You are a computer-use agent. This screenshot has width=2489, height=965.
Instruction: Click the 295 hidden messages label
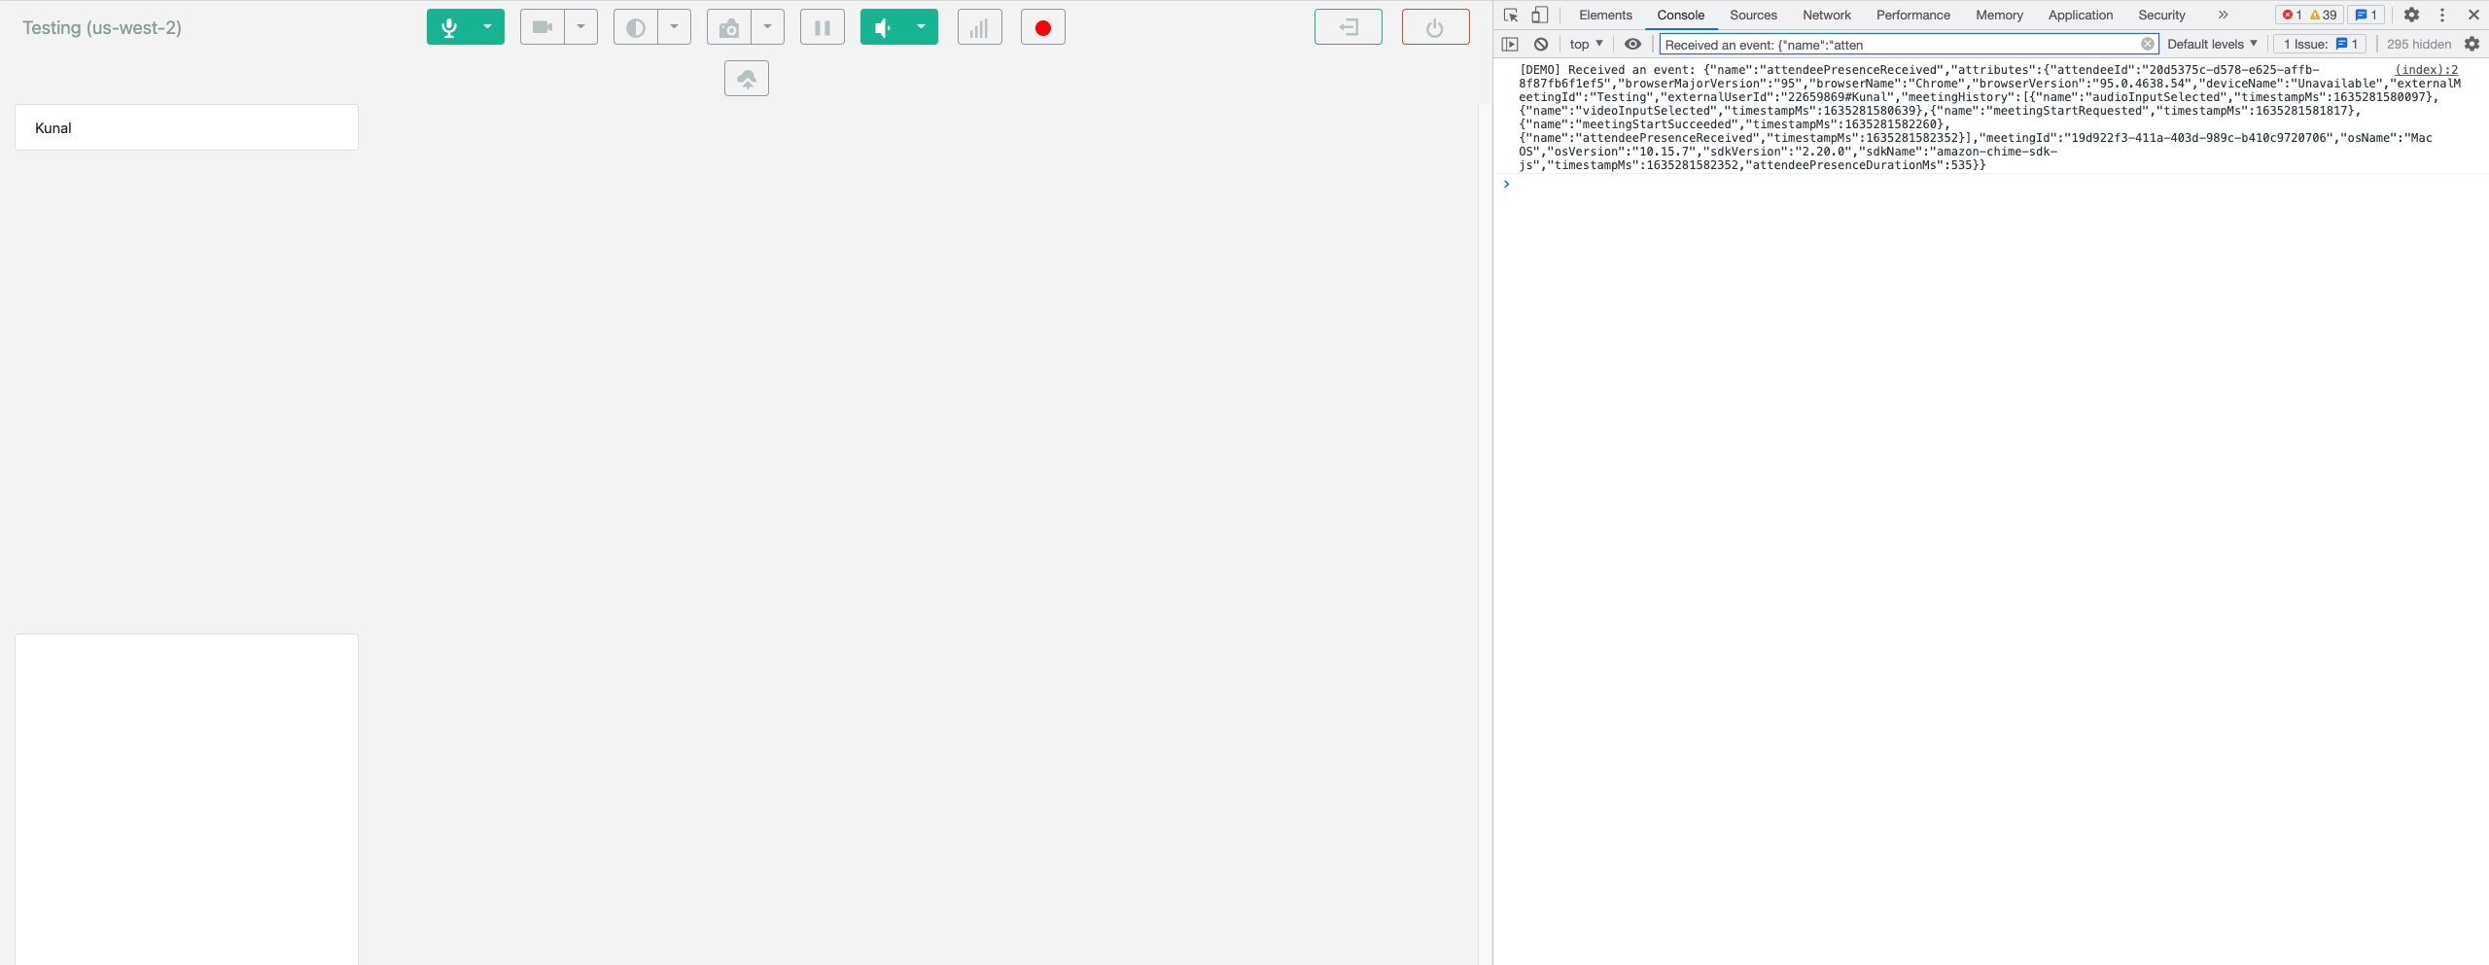point(2418,44)
